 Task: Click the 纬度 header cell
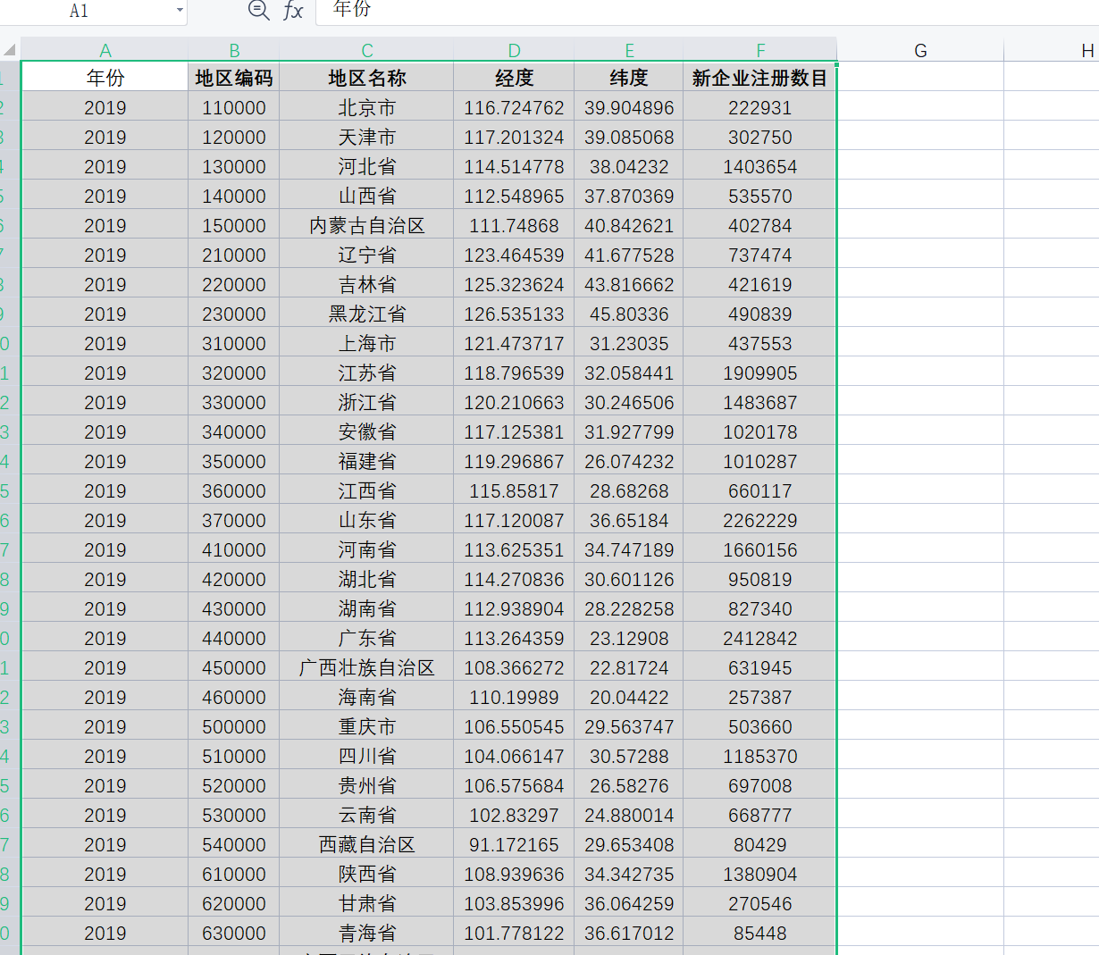point(629,78)
